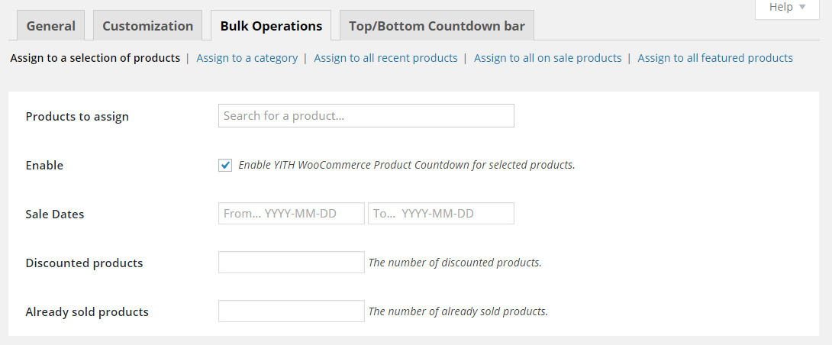832x345 pixels.
Task: Click the Sale Dates From field
Action: pyautogui.click(x=291, y=214)
